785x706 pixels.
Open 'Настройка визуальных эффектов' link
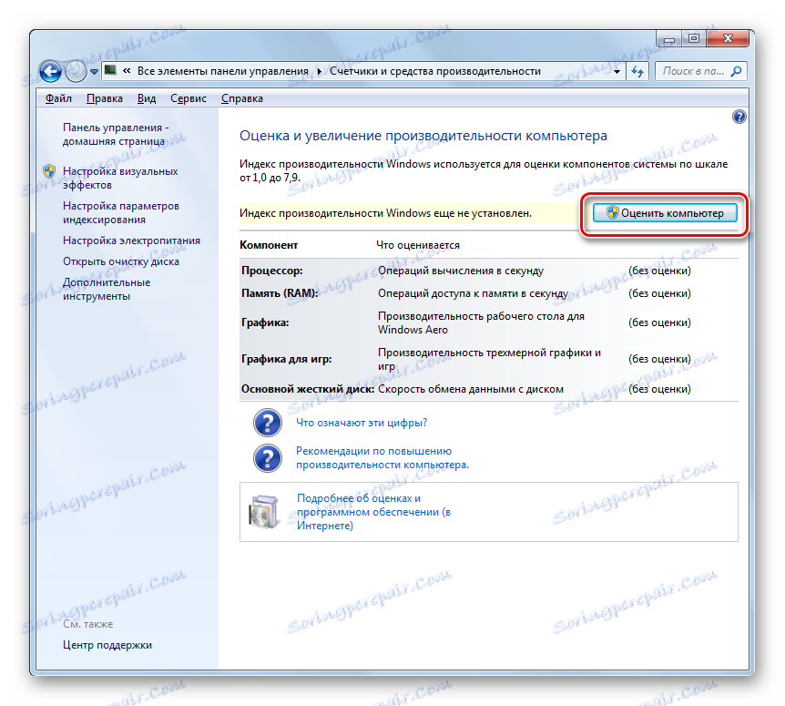pyautogui.click(x=120, y=178)
